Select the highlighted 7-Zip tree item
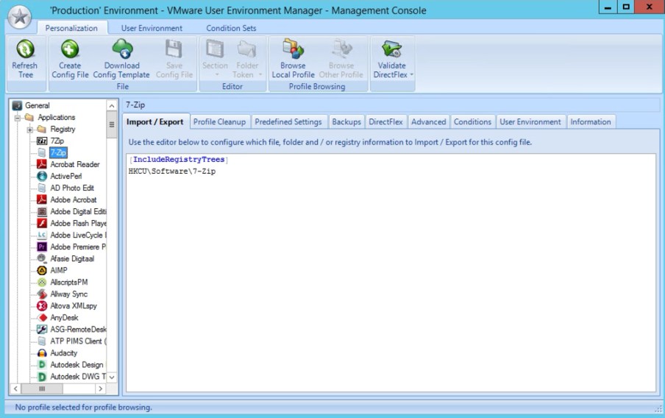Image resolution: width=665 pixels, height=418 pixels. [58, 152]
